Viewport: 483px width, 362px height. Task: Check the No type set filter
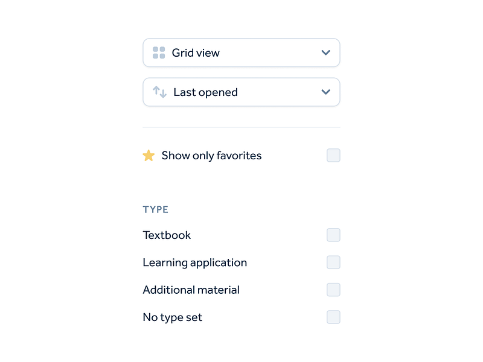click(333, 317)
